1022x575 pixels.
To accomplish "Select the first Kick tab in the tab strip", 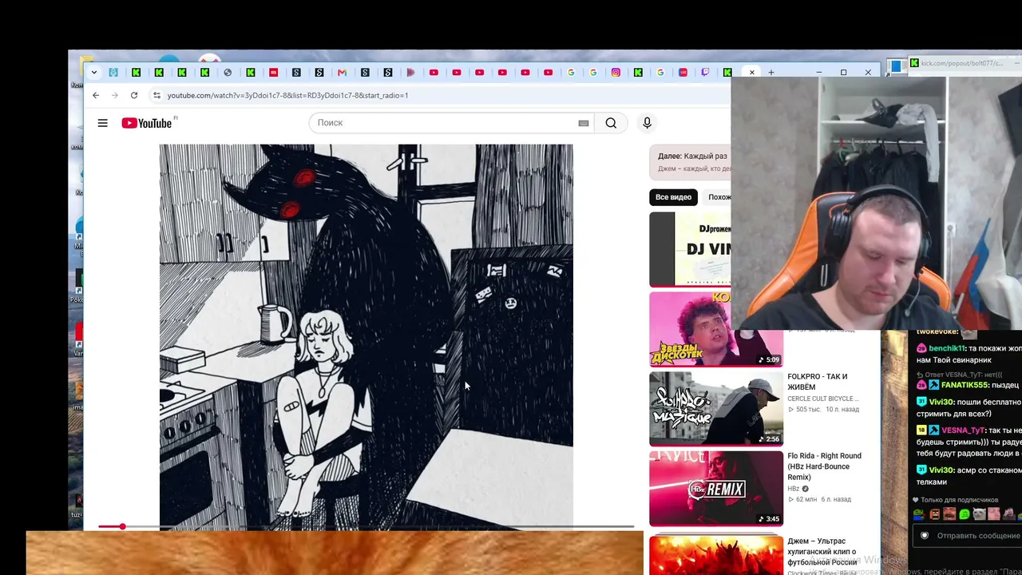I will [136, 73].
